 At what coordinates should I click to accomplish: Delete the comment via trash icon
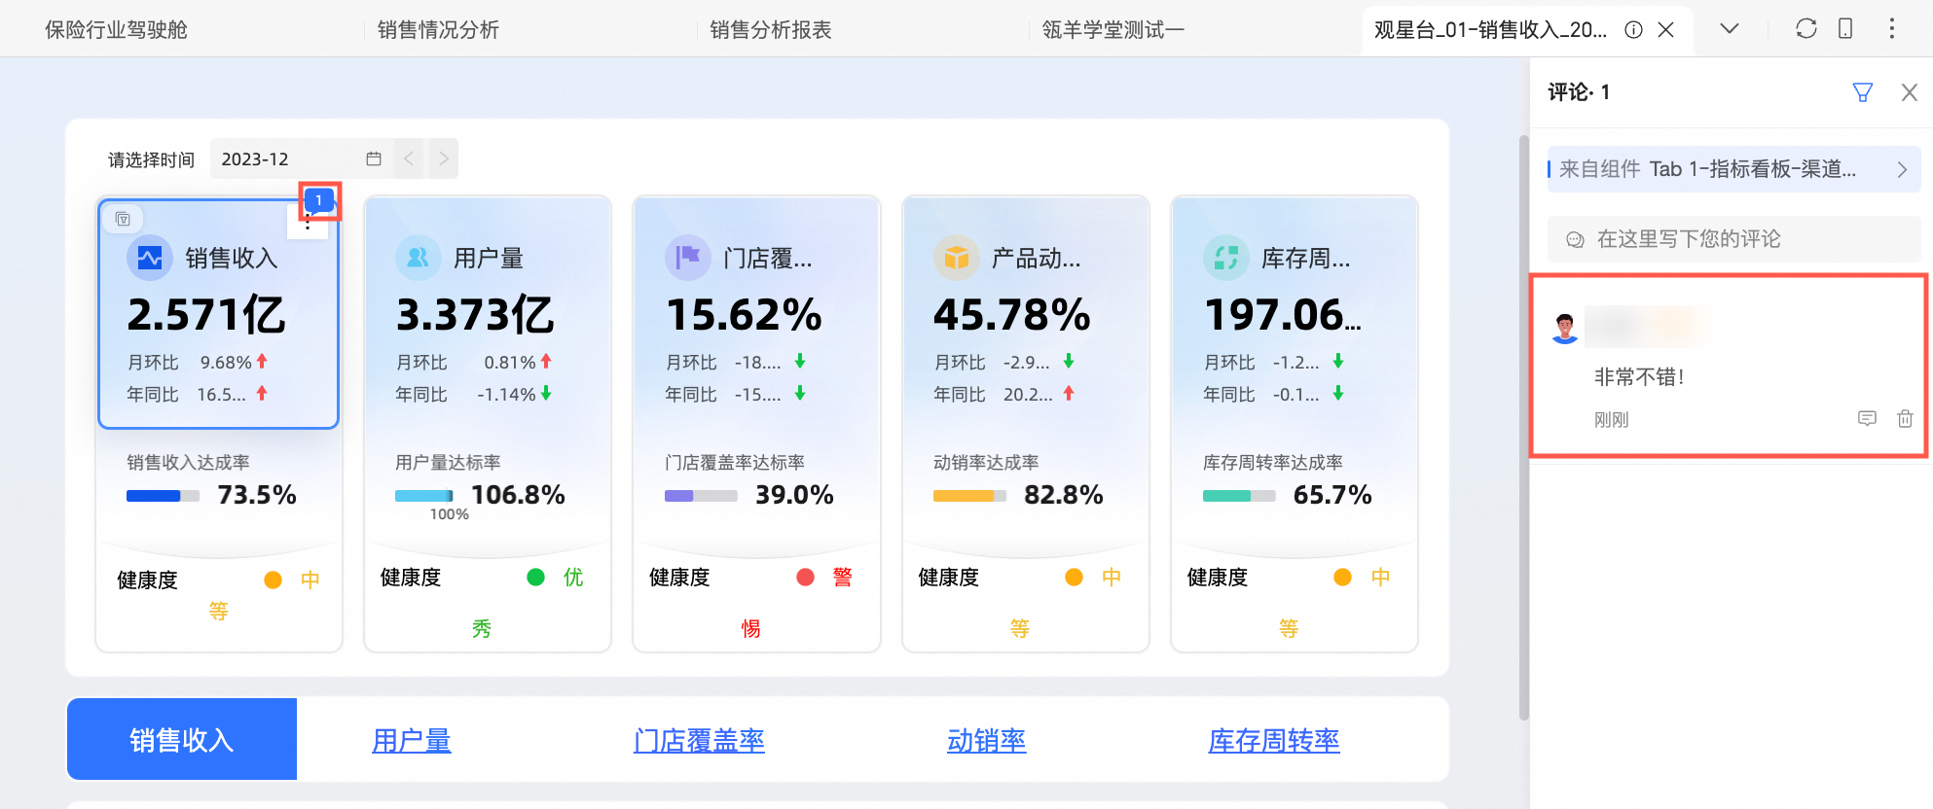[x=1905, y=419]
